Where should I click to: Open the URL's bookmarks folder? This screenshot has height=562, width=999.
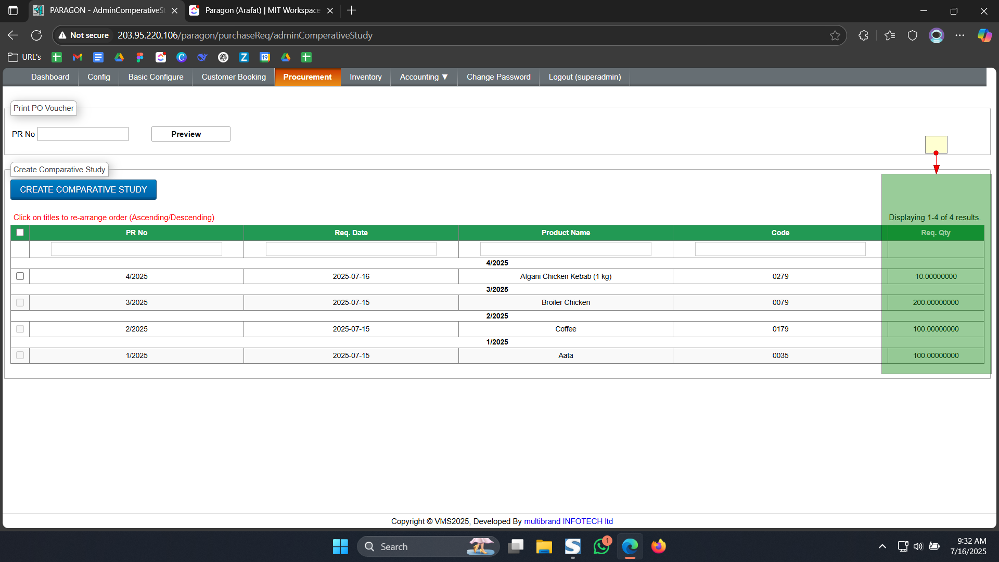(24, 57)
